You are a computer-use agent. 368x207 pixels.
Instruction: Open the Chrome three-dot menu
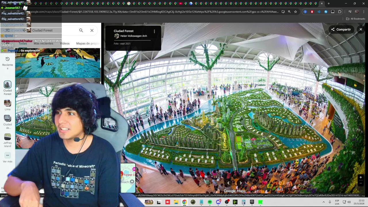[364, 12]
